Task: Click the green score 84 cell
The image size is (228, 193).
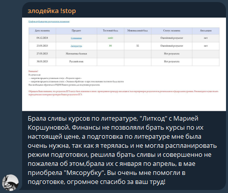Action: point(110,46)
